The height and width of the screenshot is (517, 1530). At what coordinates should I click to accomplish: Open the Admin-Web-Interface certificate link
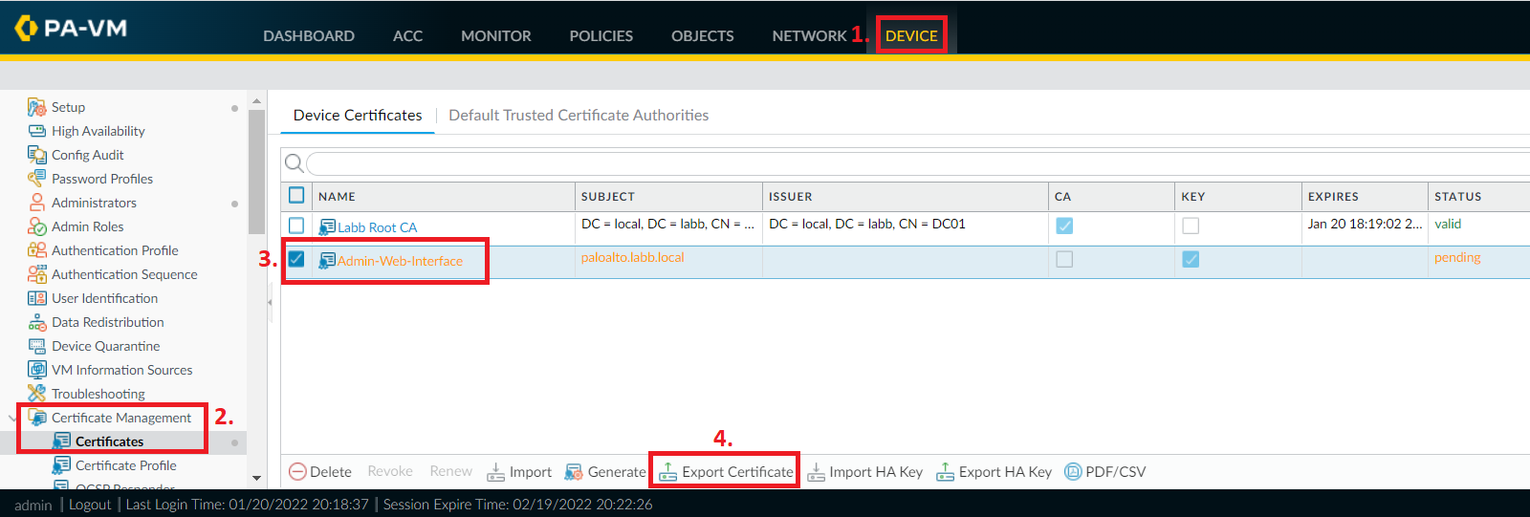coord(400,261)
